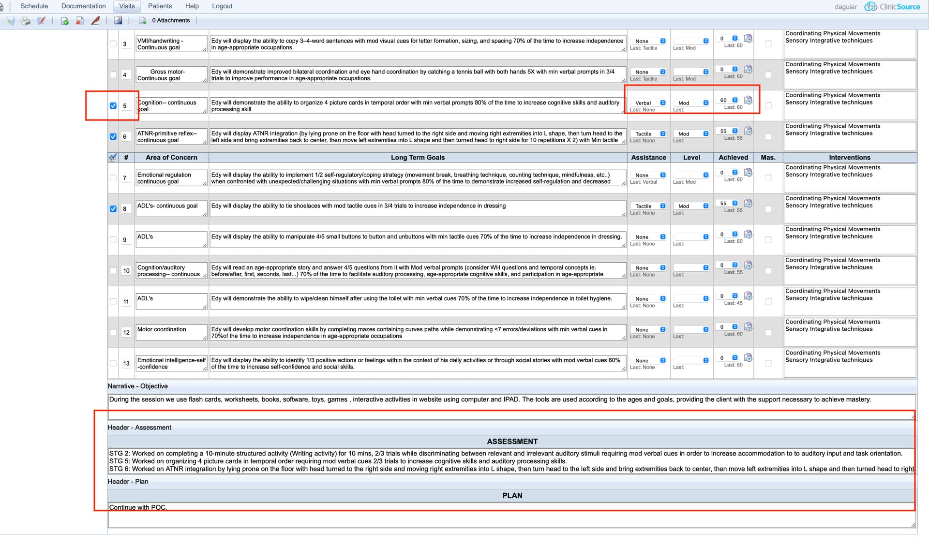Click Logout in the menu bar

222,6
